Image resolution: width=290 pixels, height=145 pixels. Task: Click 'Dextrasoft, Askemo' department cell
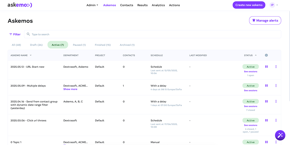76,67
